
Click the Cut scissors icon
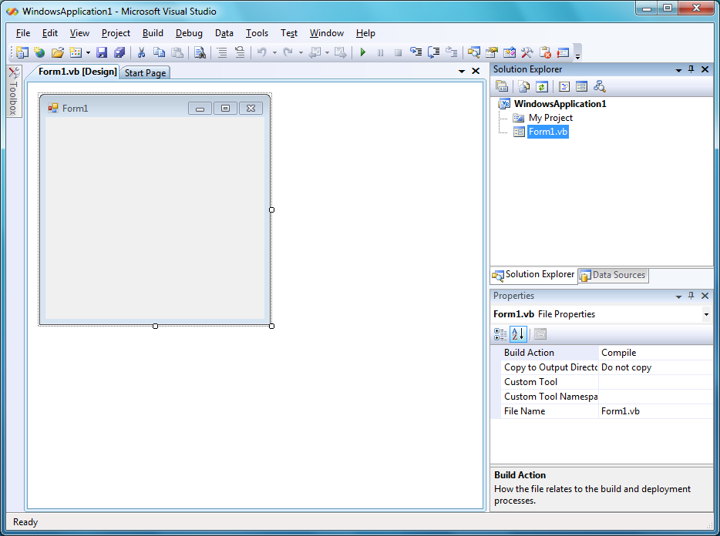pos(141,52)
